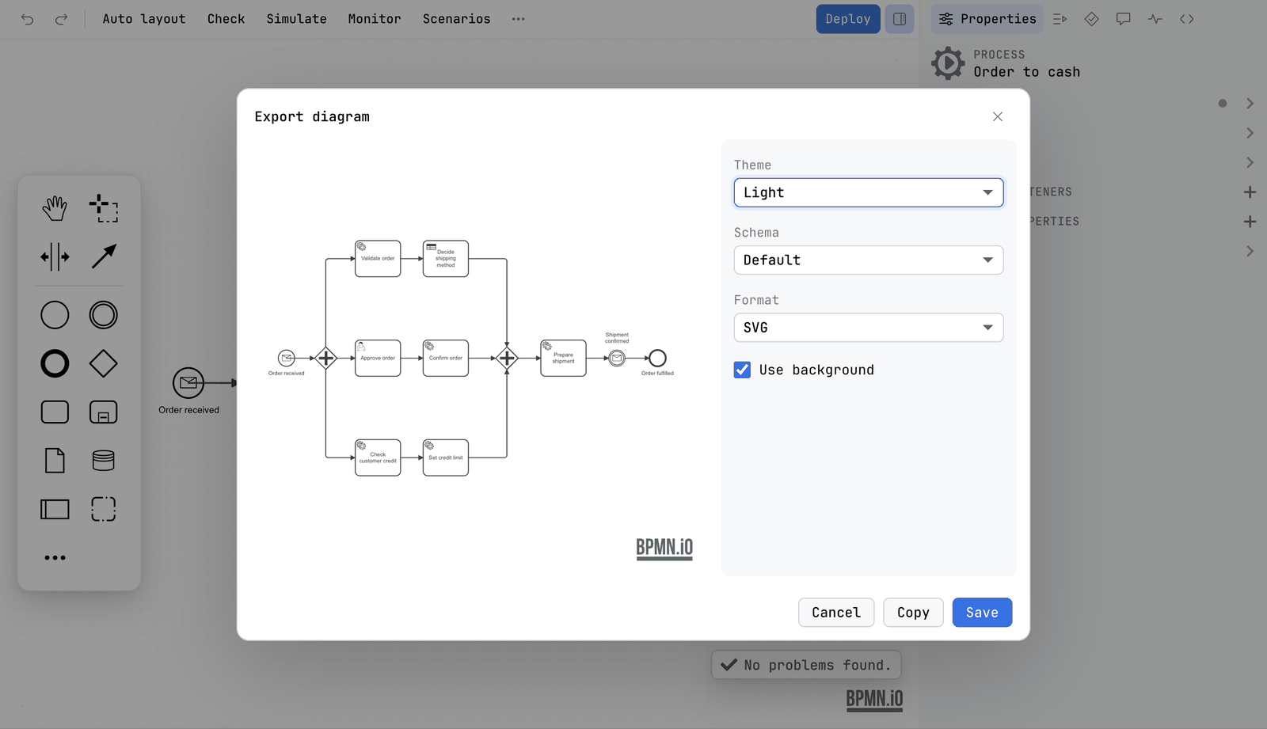Add a new property with plus
This screenshot has width=1267, height=729.
[1250, 222]
